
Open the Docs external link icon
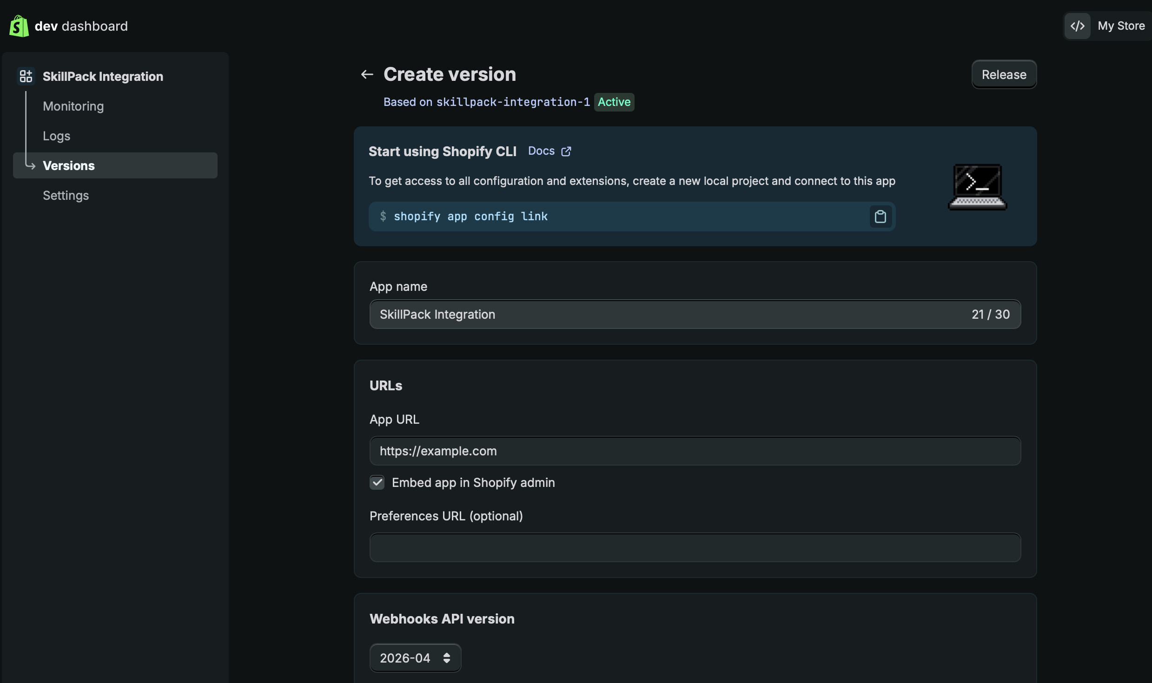[x=566, y=151]
